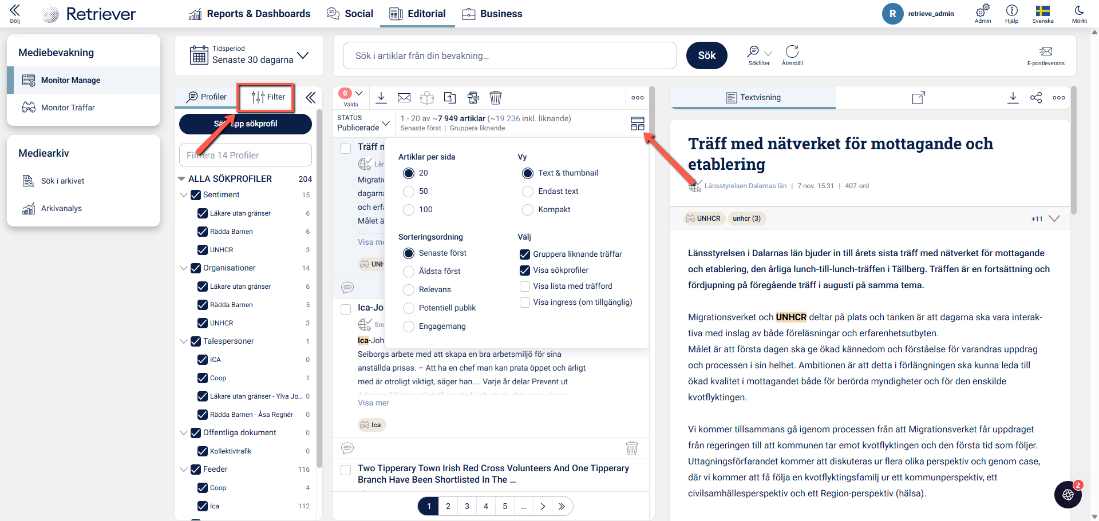Viewport: 1099px width, 521px height.
Task: Open the Tidsperiod date range dropdown
Action: tap(249, 55)
